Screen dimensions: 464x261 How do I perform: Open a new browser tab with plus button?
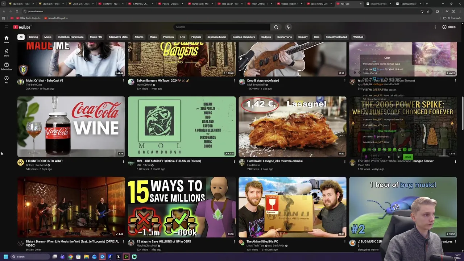pyautogui.click(x=427, y=4)
